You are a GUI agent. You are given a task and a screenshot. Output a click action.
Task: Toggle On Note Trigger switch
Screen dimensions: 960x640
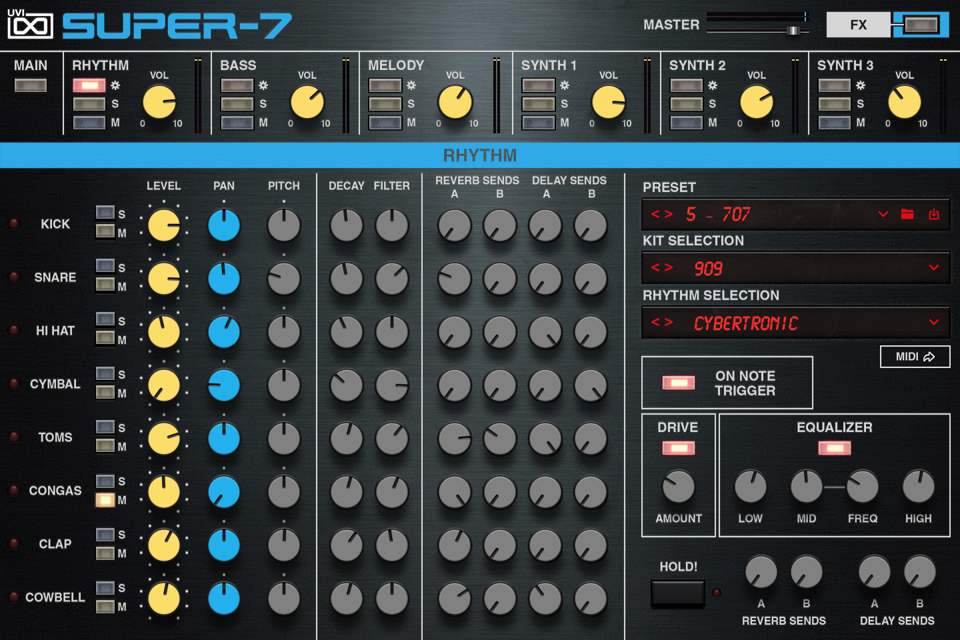[679, 383]
